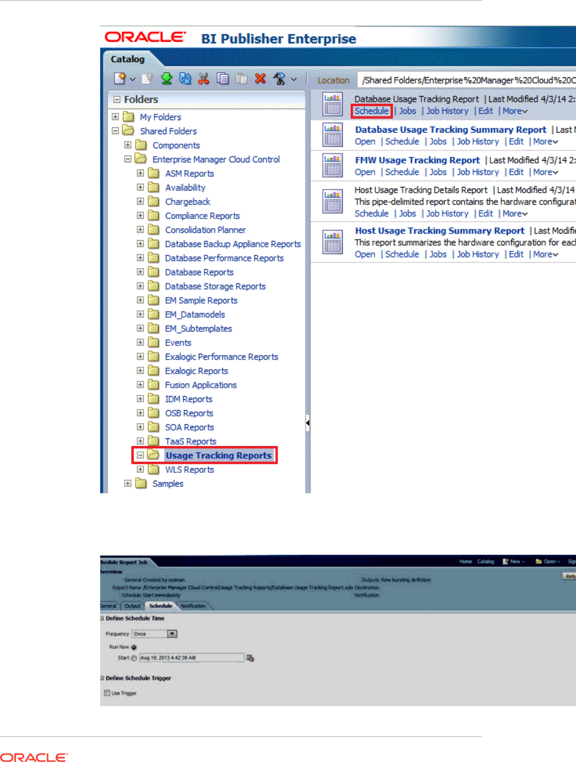Enable the Use Trigger checkbox
The image size is (576, 762).
coord(107,693)
